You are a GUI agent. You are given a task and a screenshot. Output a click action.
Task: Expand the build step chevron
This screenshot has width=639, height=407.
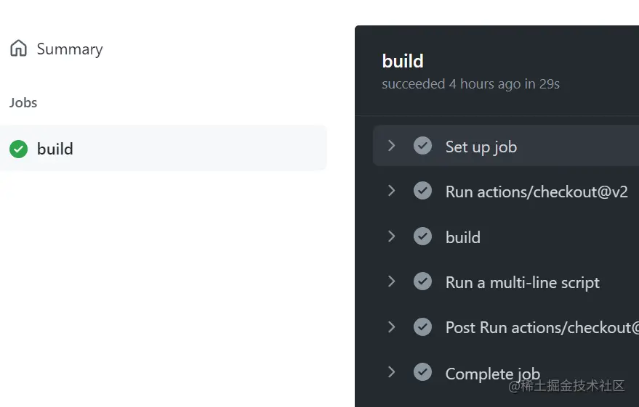click(392, 237)
